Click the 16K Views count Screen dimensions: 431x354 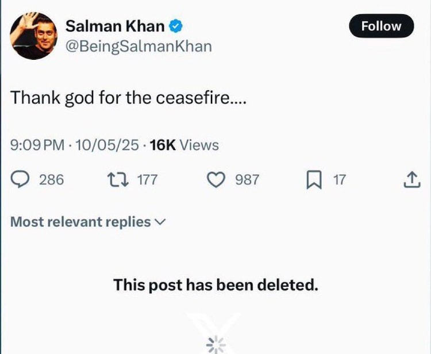pyautogui.click(x=184, y=145)
